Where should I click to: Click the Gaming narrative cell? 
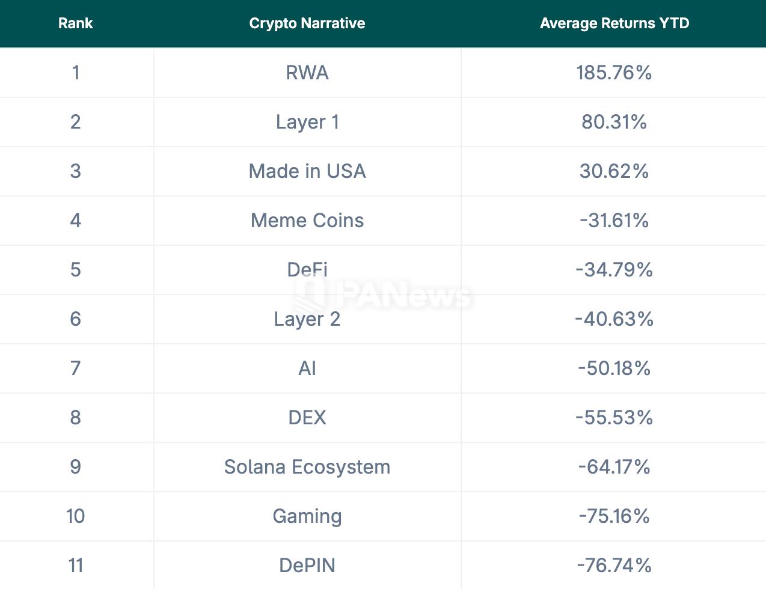point(307,516)
